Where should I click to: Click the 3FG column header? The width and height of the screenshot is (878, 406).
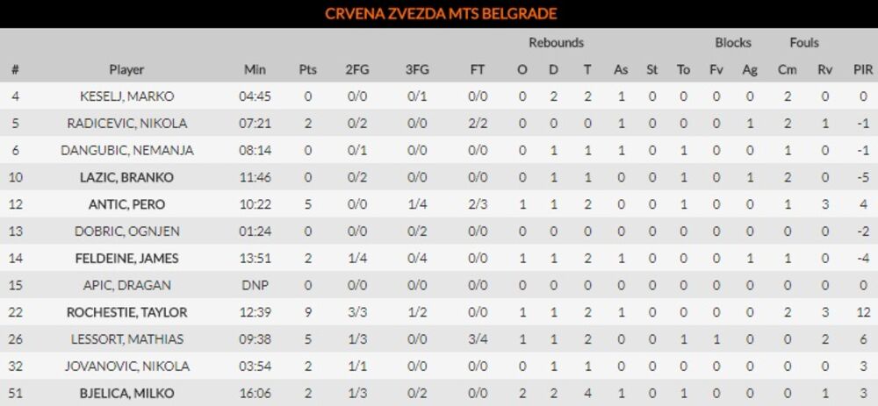417,70
